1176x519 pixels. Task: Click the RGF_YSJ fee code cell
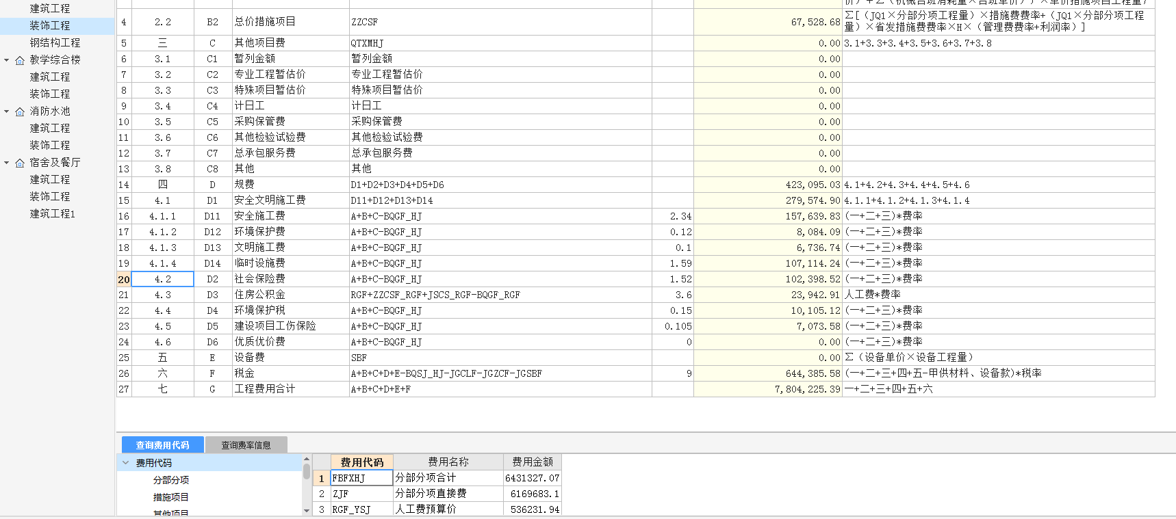pos(362,509)
